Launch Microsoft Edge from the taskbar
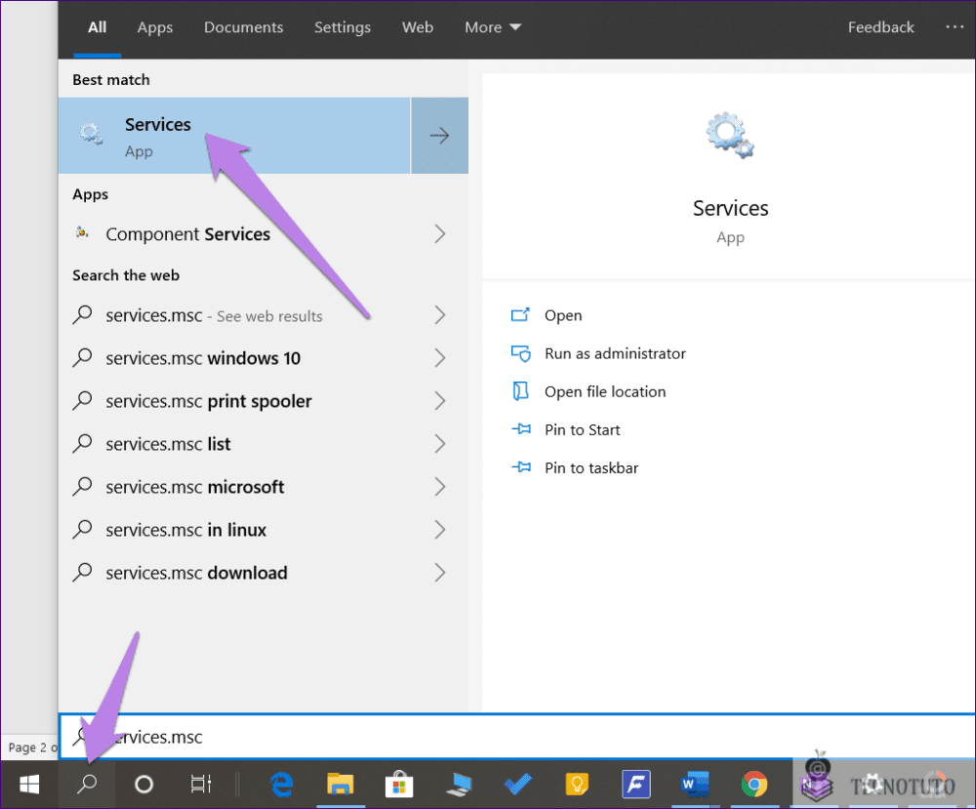Screen dimensions: 976x809 [x=282, y=784]
